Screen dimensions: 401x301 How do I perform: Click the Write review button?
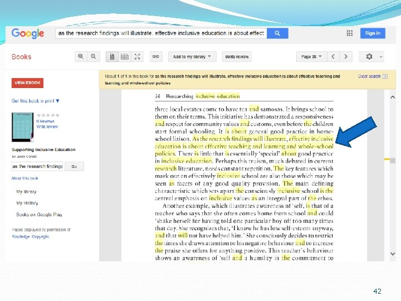click(x=237, y=56)
